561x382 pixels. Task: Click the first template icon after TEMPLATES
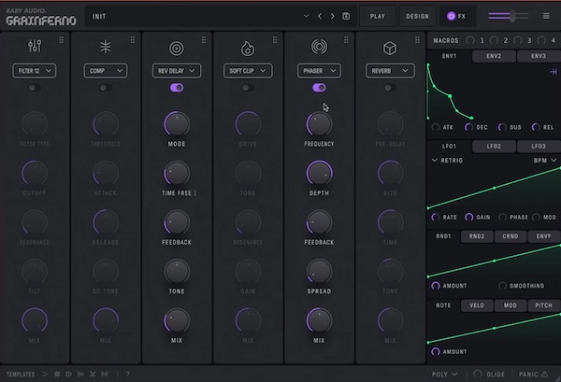pyautogui.click(x=45, y=375)
